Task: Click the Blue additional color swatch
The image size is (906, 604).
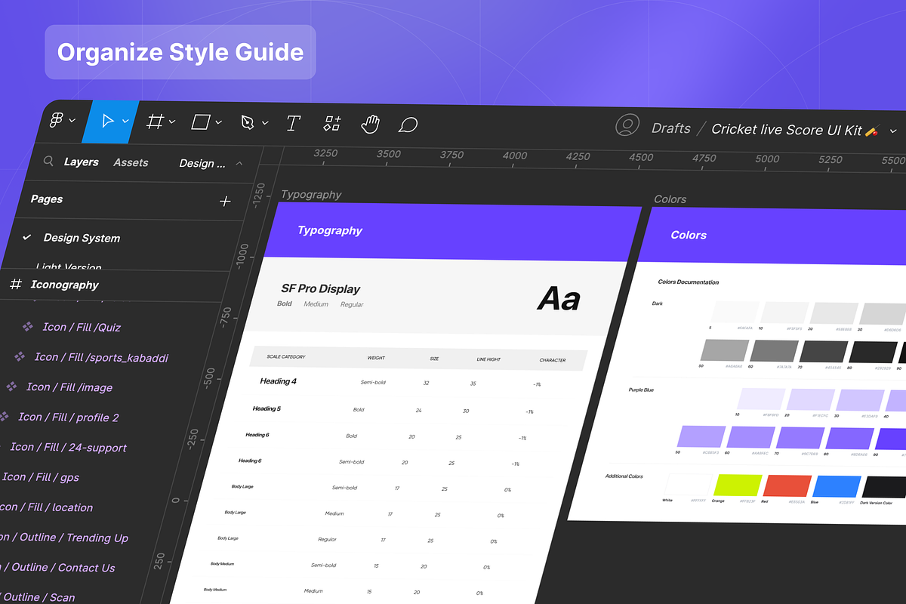Action: tap(837, 487)
